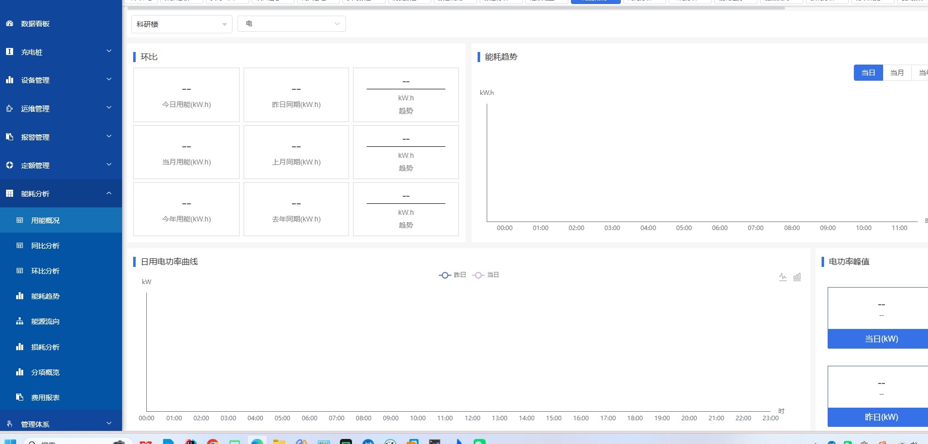
Task: Open the 电 energy type dropdown
Action: click(x=292, y=24)
